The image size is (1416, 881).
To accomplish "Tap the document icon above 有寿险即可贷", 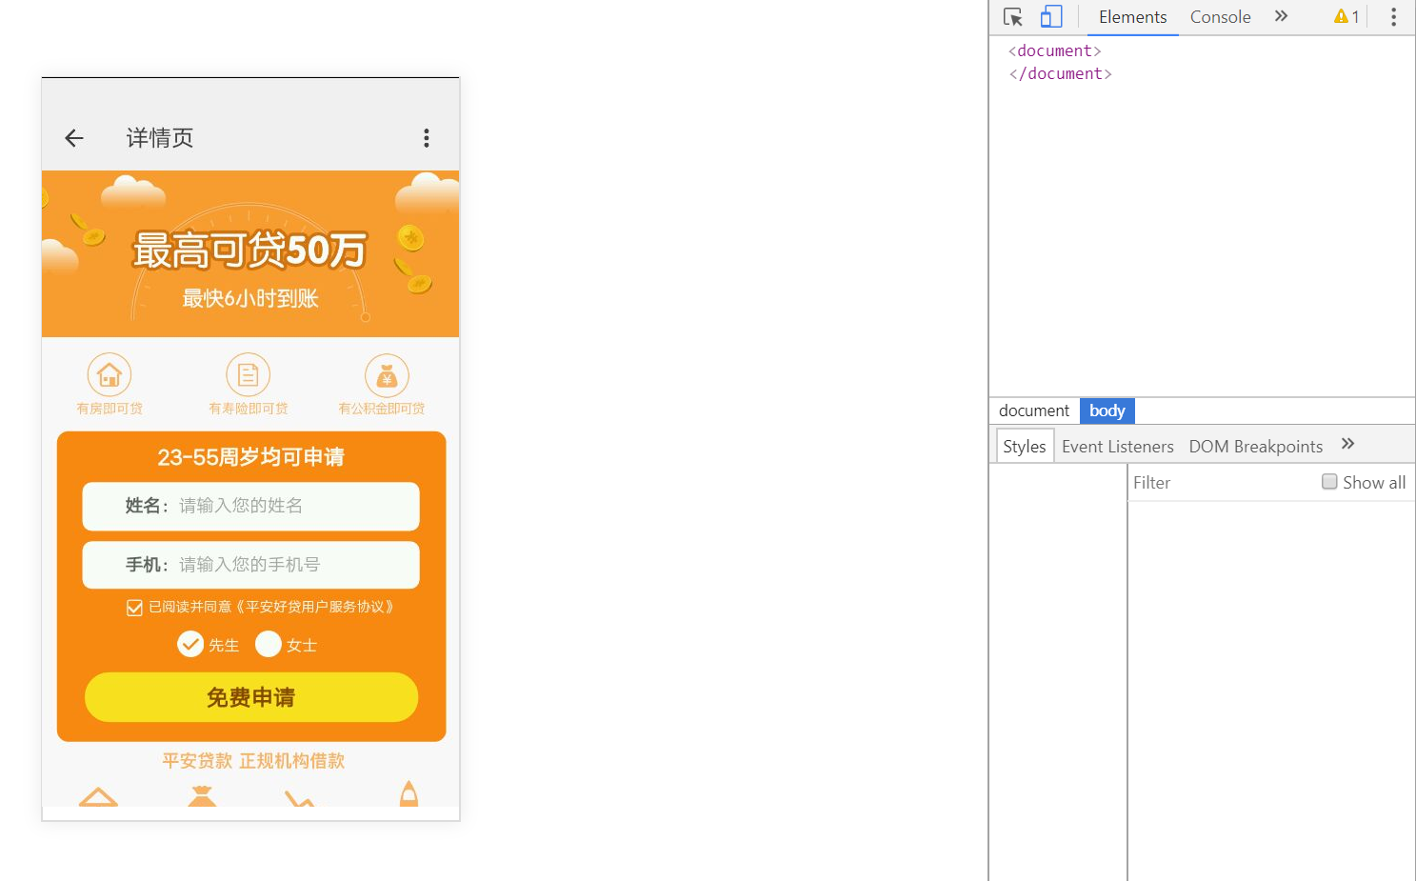I will [x=248, y=374].
